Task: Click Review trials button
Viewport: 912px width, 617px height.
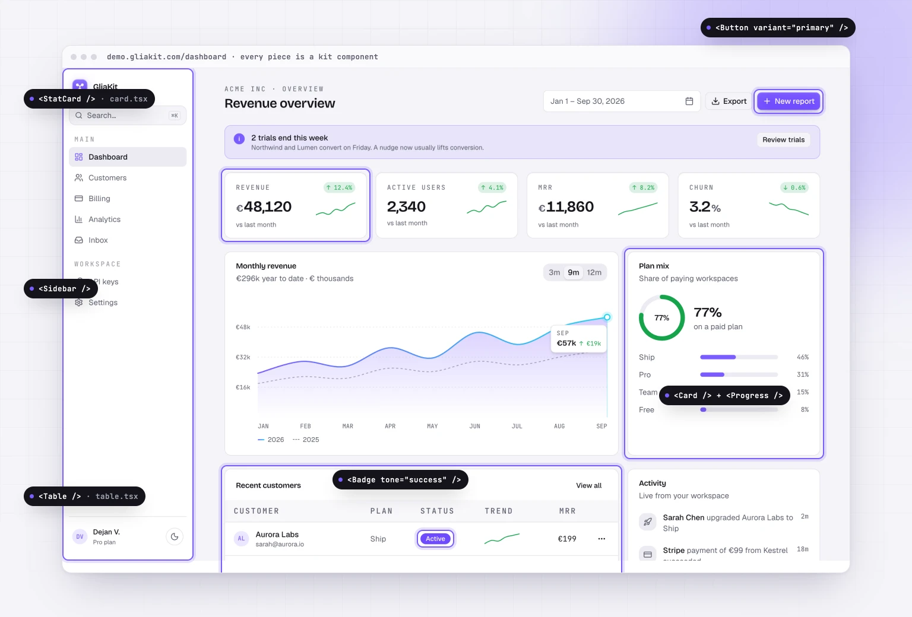Action: [x=783, y=140]
